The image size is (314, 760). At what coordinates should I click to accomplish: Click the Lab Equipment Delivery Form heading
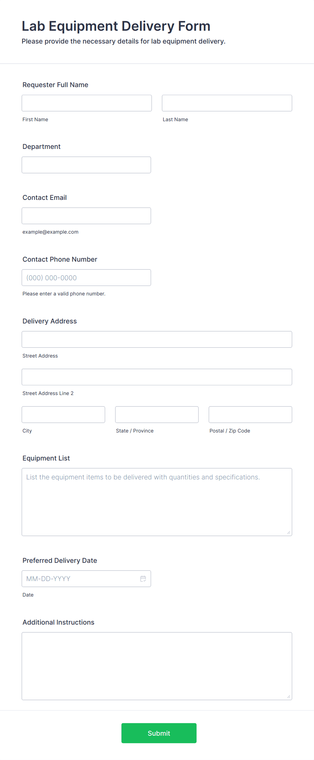(x=116, y=26)
